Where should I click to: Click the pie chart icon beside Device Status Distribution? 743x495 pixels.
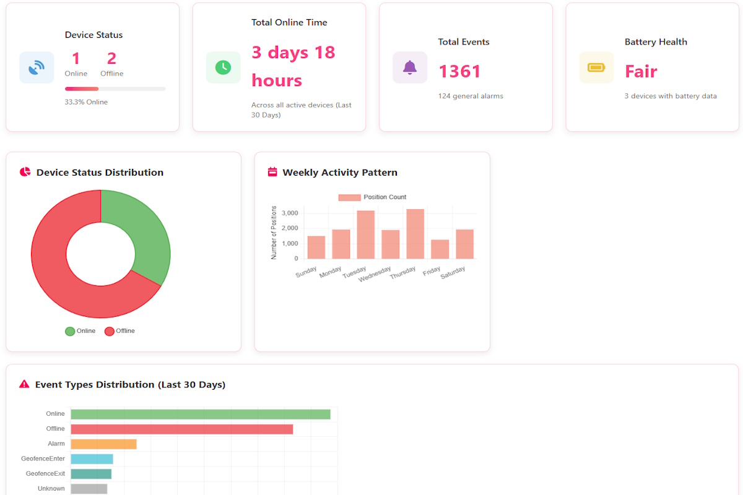(x=24, y=172)
